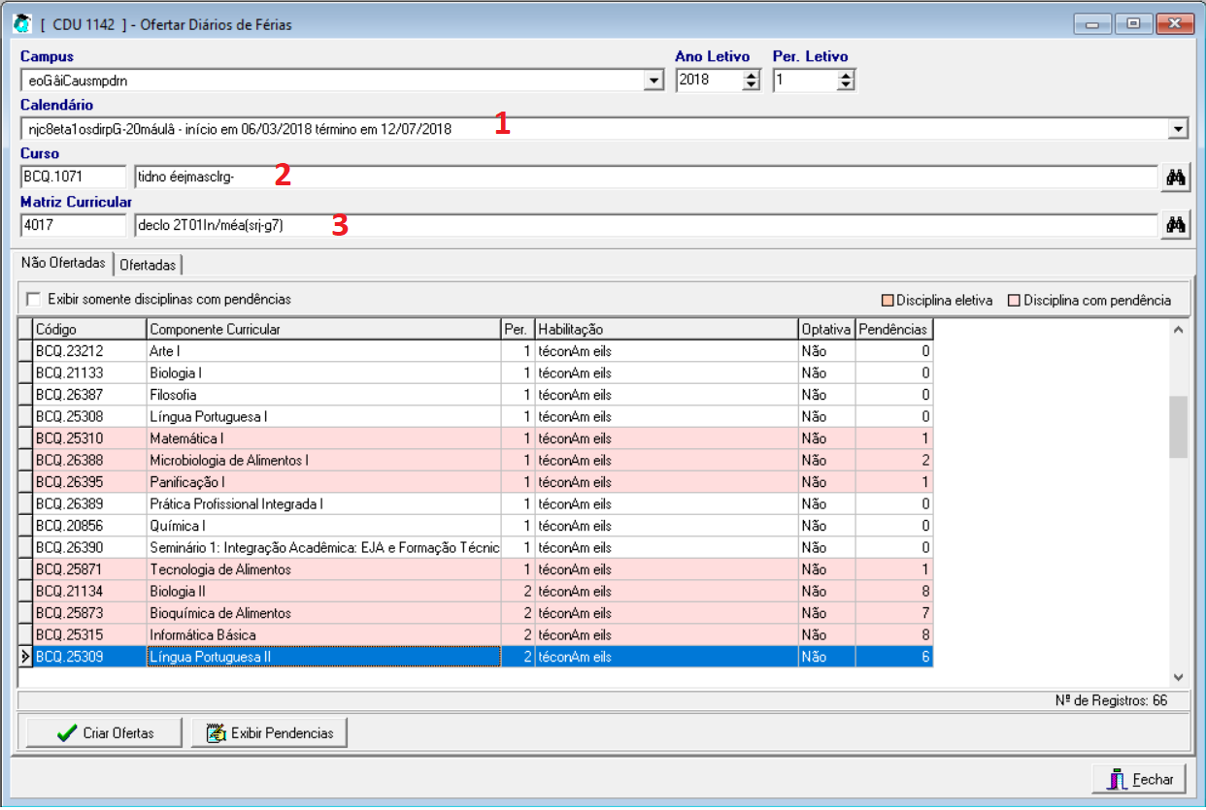Click the green checkmark on Criar Ofertas
Screen dimensions: 1206x810
(67, 733)
